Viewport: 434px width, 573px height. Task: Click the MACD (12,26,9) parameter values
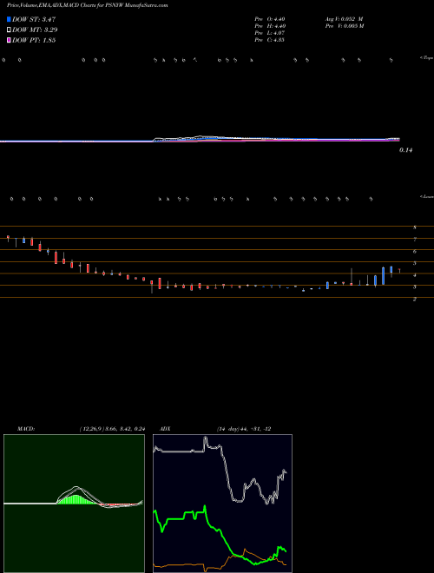[112, 429]
